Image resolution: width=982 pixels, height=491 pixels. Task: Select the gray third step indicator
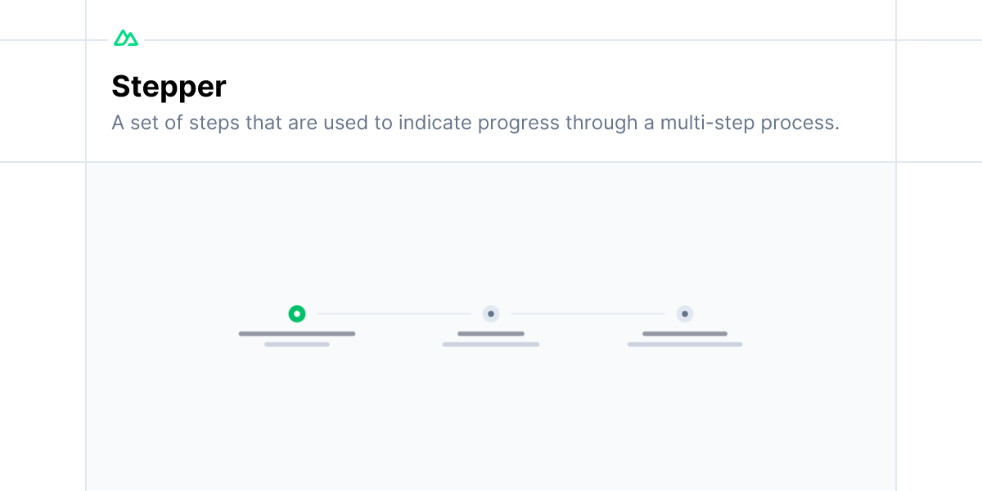point(685,313)
